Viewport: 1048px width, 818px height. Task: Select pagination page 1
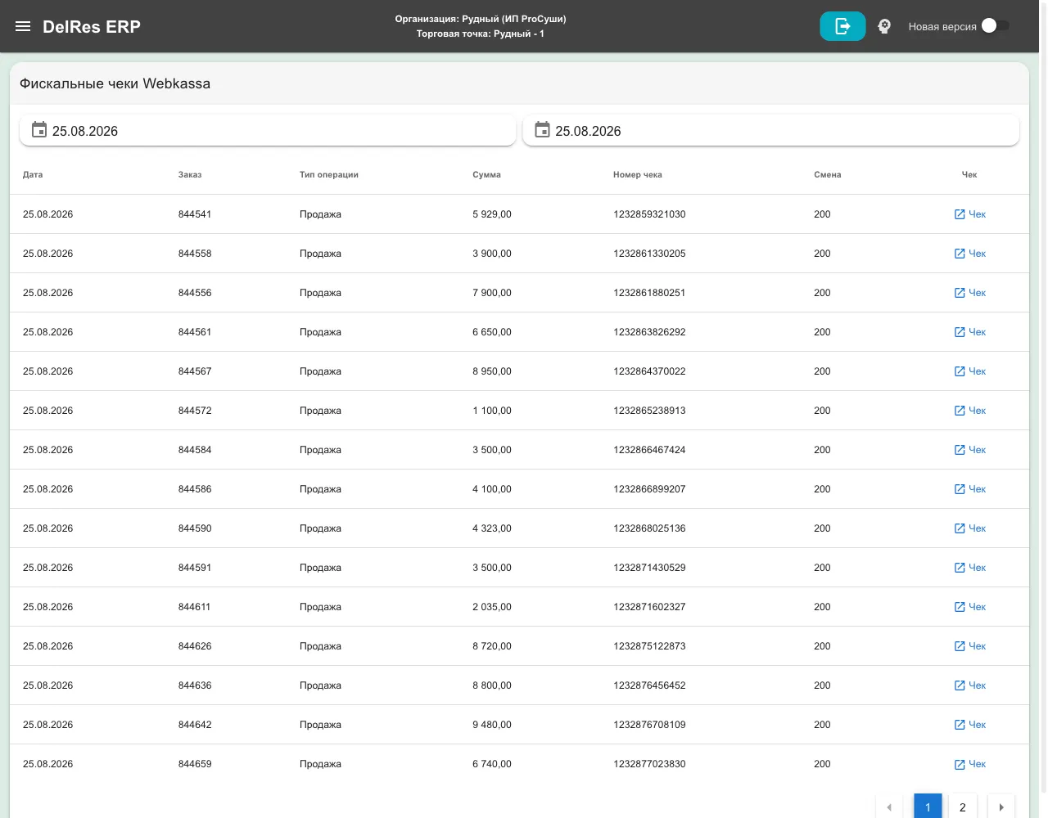928,807
